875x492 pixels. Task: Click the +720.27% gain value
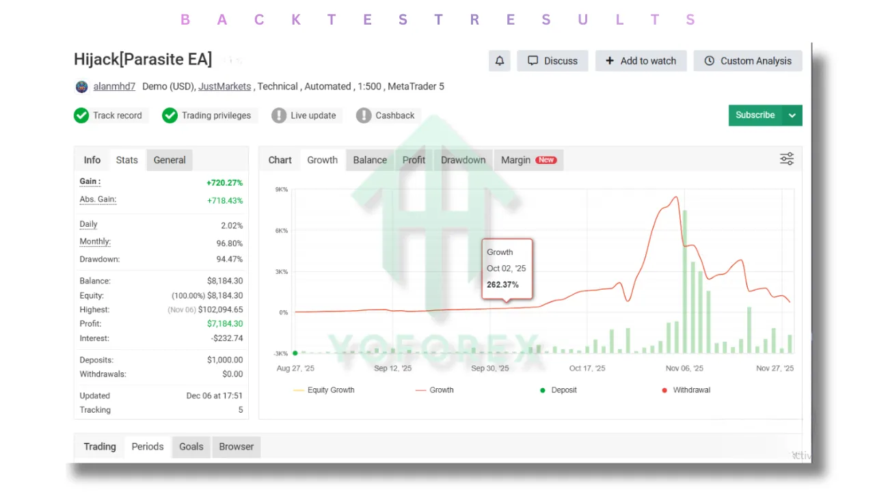pyautogui.click(x=225, y=183)
